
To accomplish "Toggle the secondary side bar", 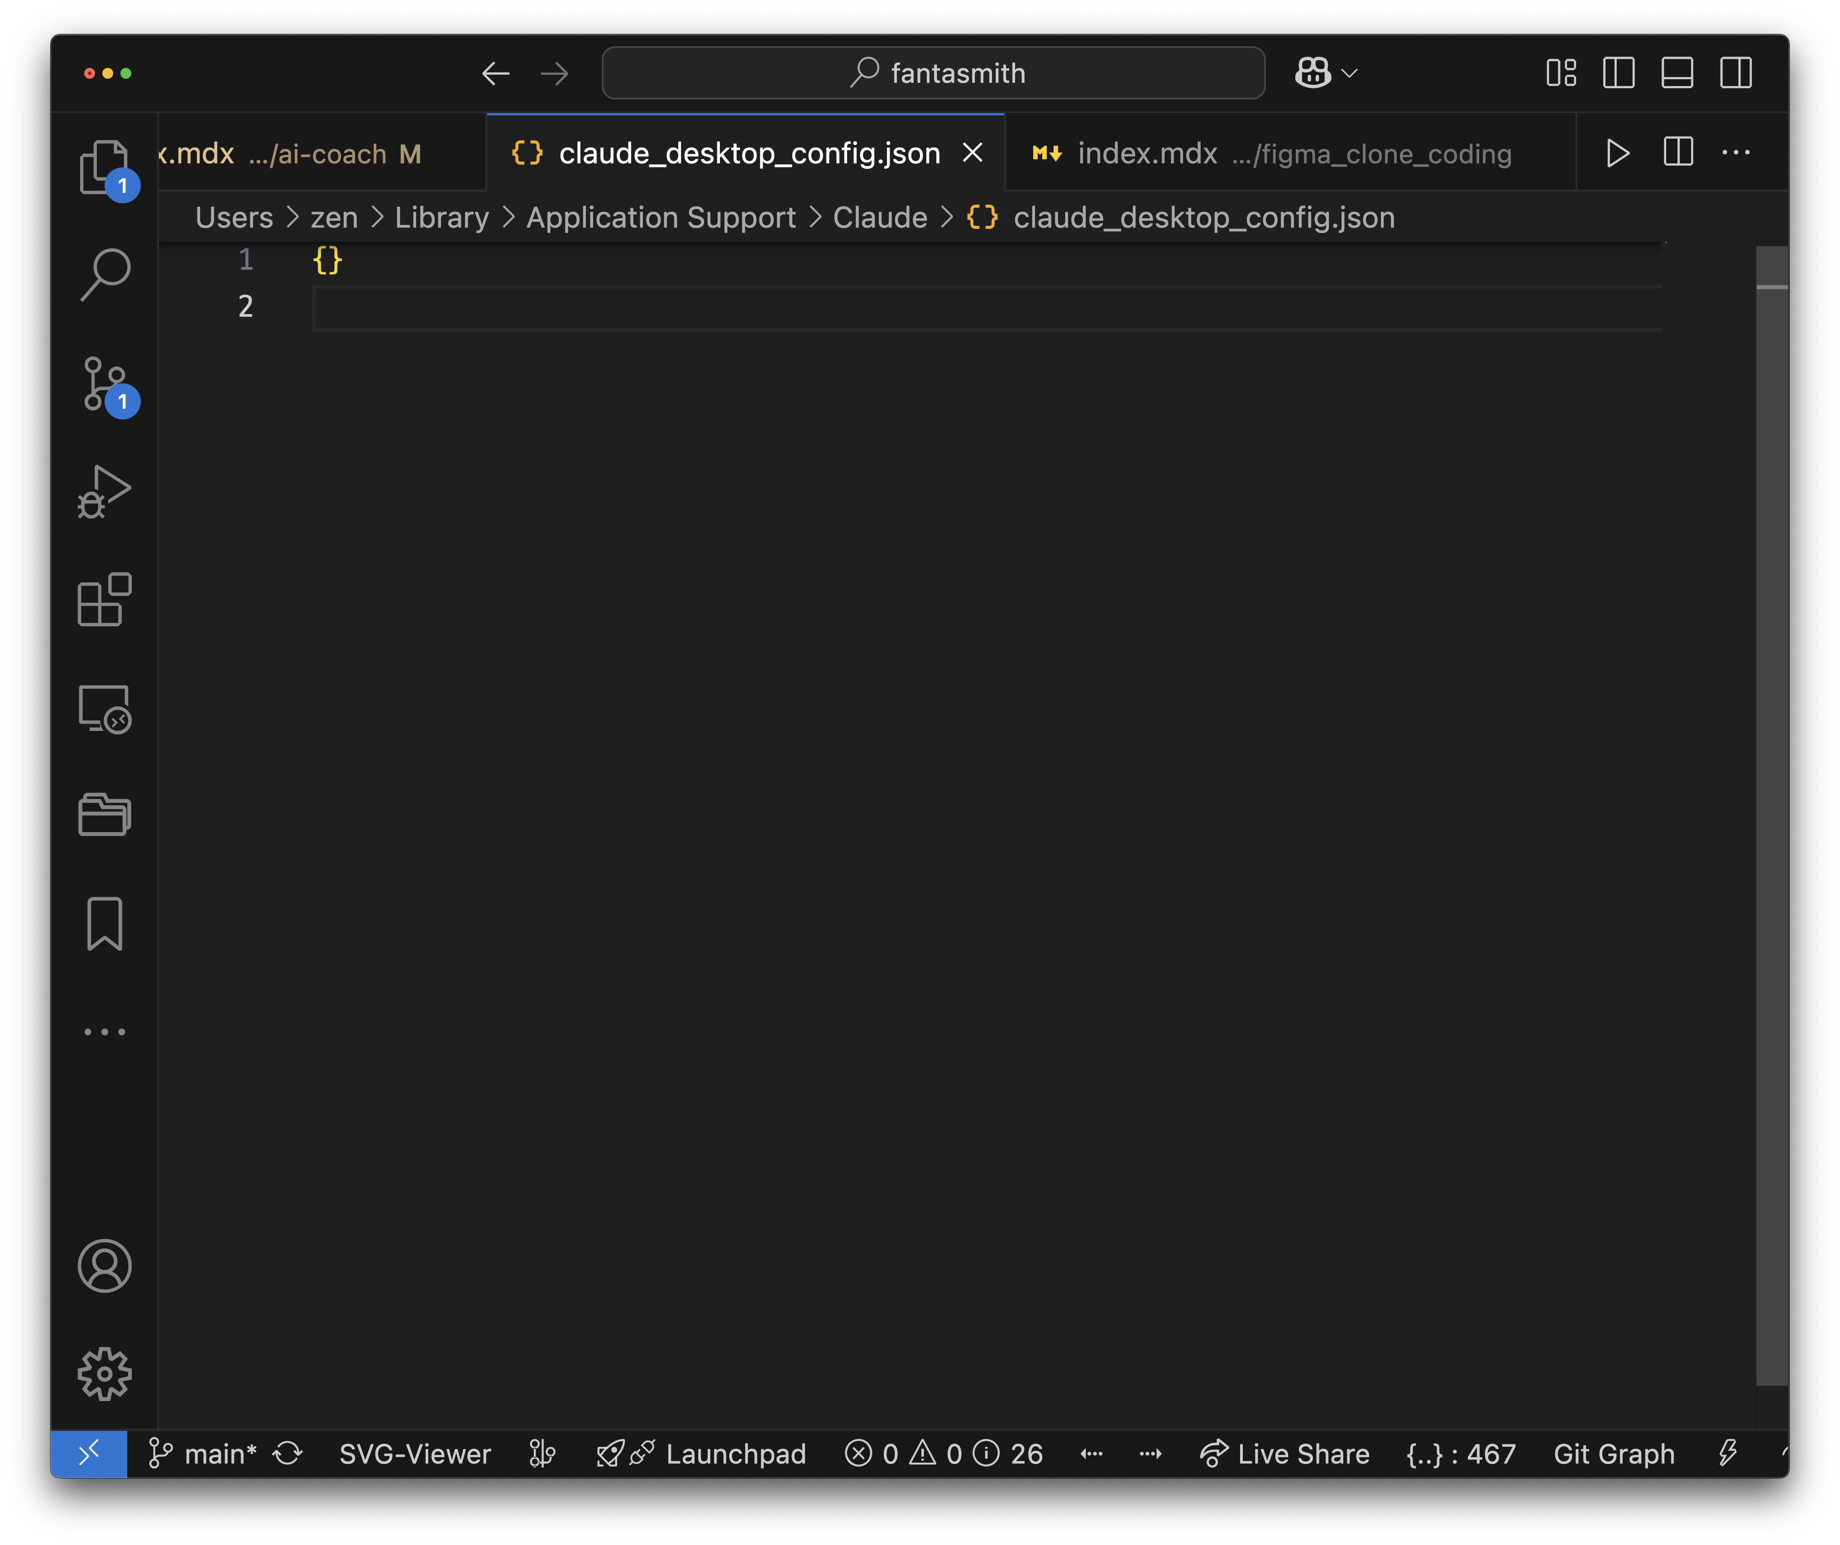I will point(1736,73).
